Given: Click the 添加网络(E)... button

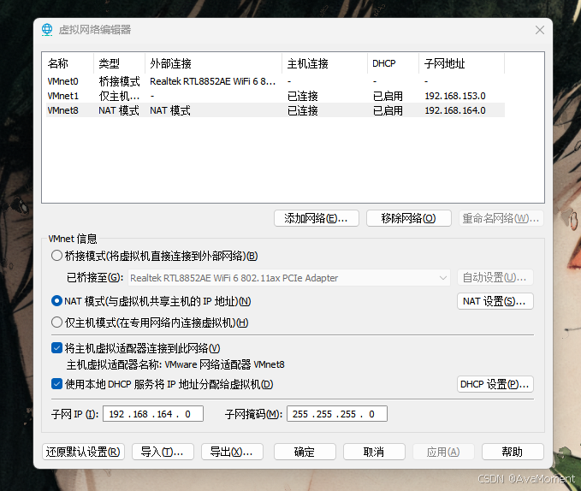Looking at the screenshot, I should point(317,218).
